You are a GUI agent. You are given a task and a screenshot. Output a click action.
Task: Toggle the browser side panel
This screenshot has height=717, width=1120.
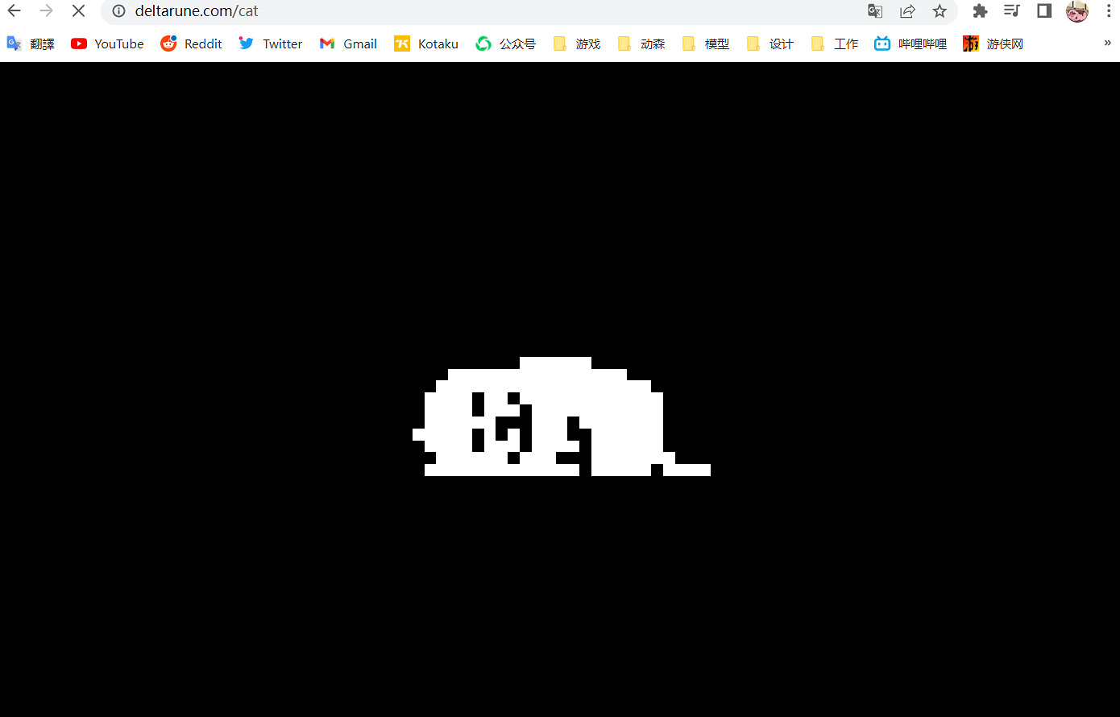coord(1044,11)
